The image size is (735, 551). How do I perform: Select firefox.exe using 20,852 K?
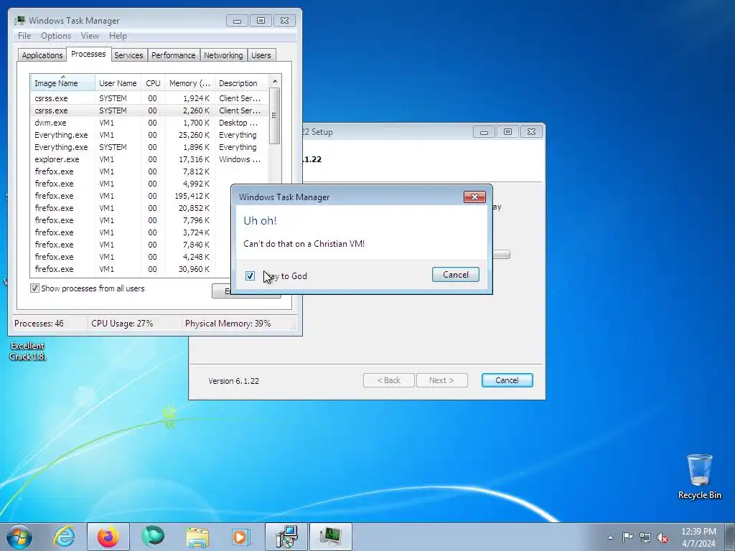click(131, 208)
